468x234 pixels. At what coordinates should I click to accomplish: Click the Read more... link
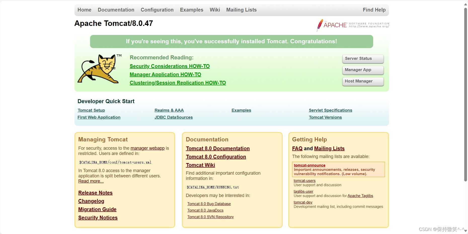[91, 181]
